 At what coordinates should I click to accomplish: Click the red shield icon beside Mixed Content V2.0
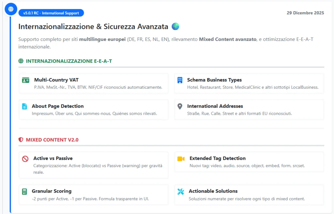click(x=21, y=140)
